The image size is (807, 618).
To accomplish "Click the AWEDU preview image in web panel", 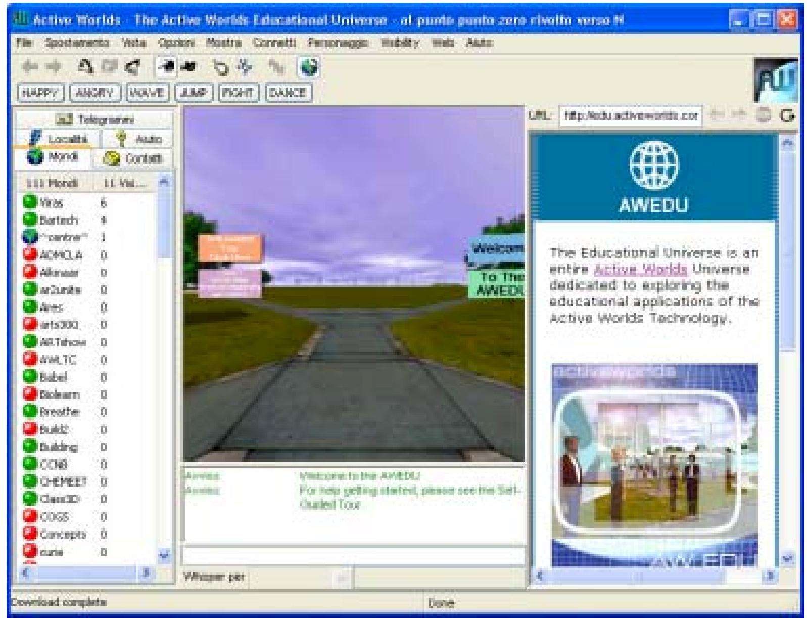I will pyautogui.click(x=655, y=465).
